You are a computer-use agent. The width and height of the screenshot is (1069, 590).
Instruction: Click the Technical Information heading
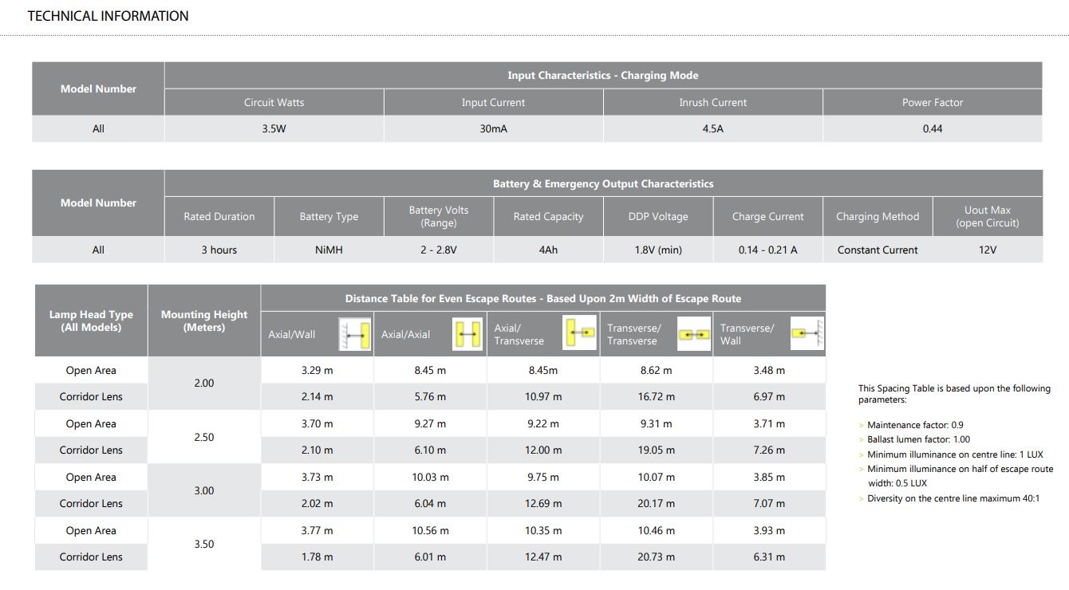click(x=108, y=16)
